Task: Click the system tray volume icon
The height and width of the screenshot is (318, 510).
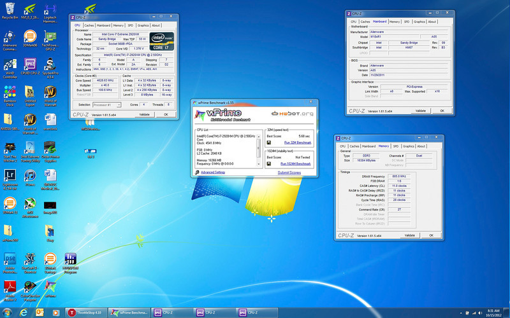Action: [480, 313]
